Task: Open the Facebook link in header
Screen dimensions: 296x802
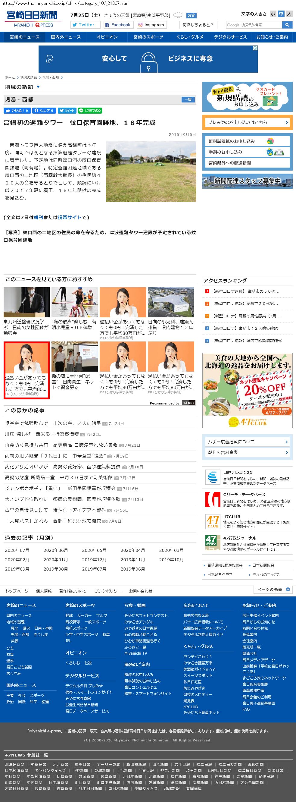Action: (x=118, y=25)
